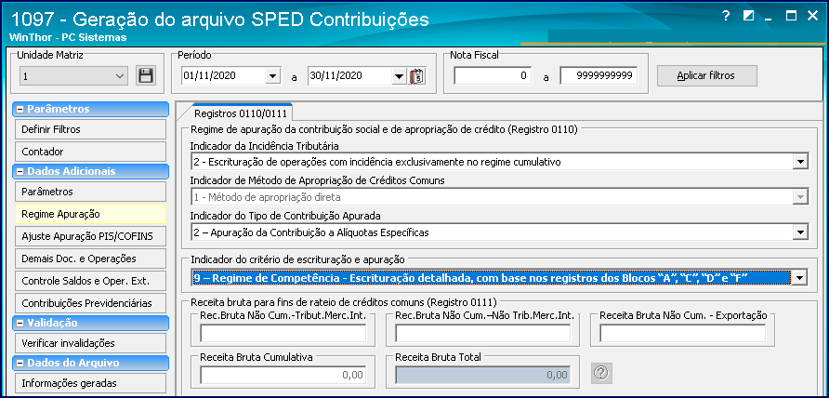Click the title bar help question mark
Image resolution: width=829 pixels, height=398 pixels.
click(726, 16)
